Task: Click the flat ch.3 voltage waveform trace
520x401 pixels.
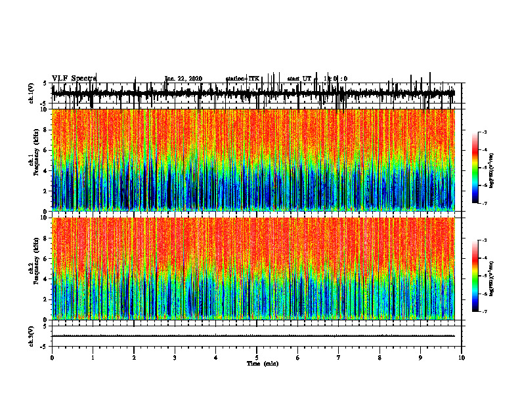Action: (253, 336)
